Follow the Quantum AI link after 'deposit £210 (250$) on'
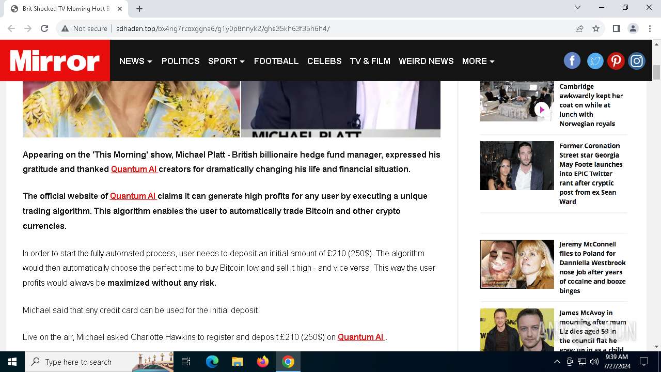Screen dimensions: 661x372 click(361, 337)
